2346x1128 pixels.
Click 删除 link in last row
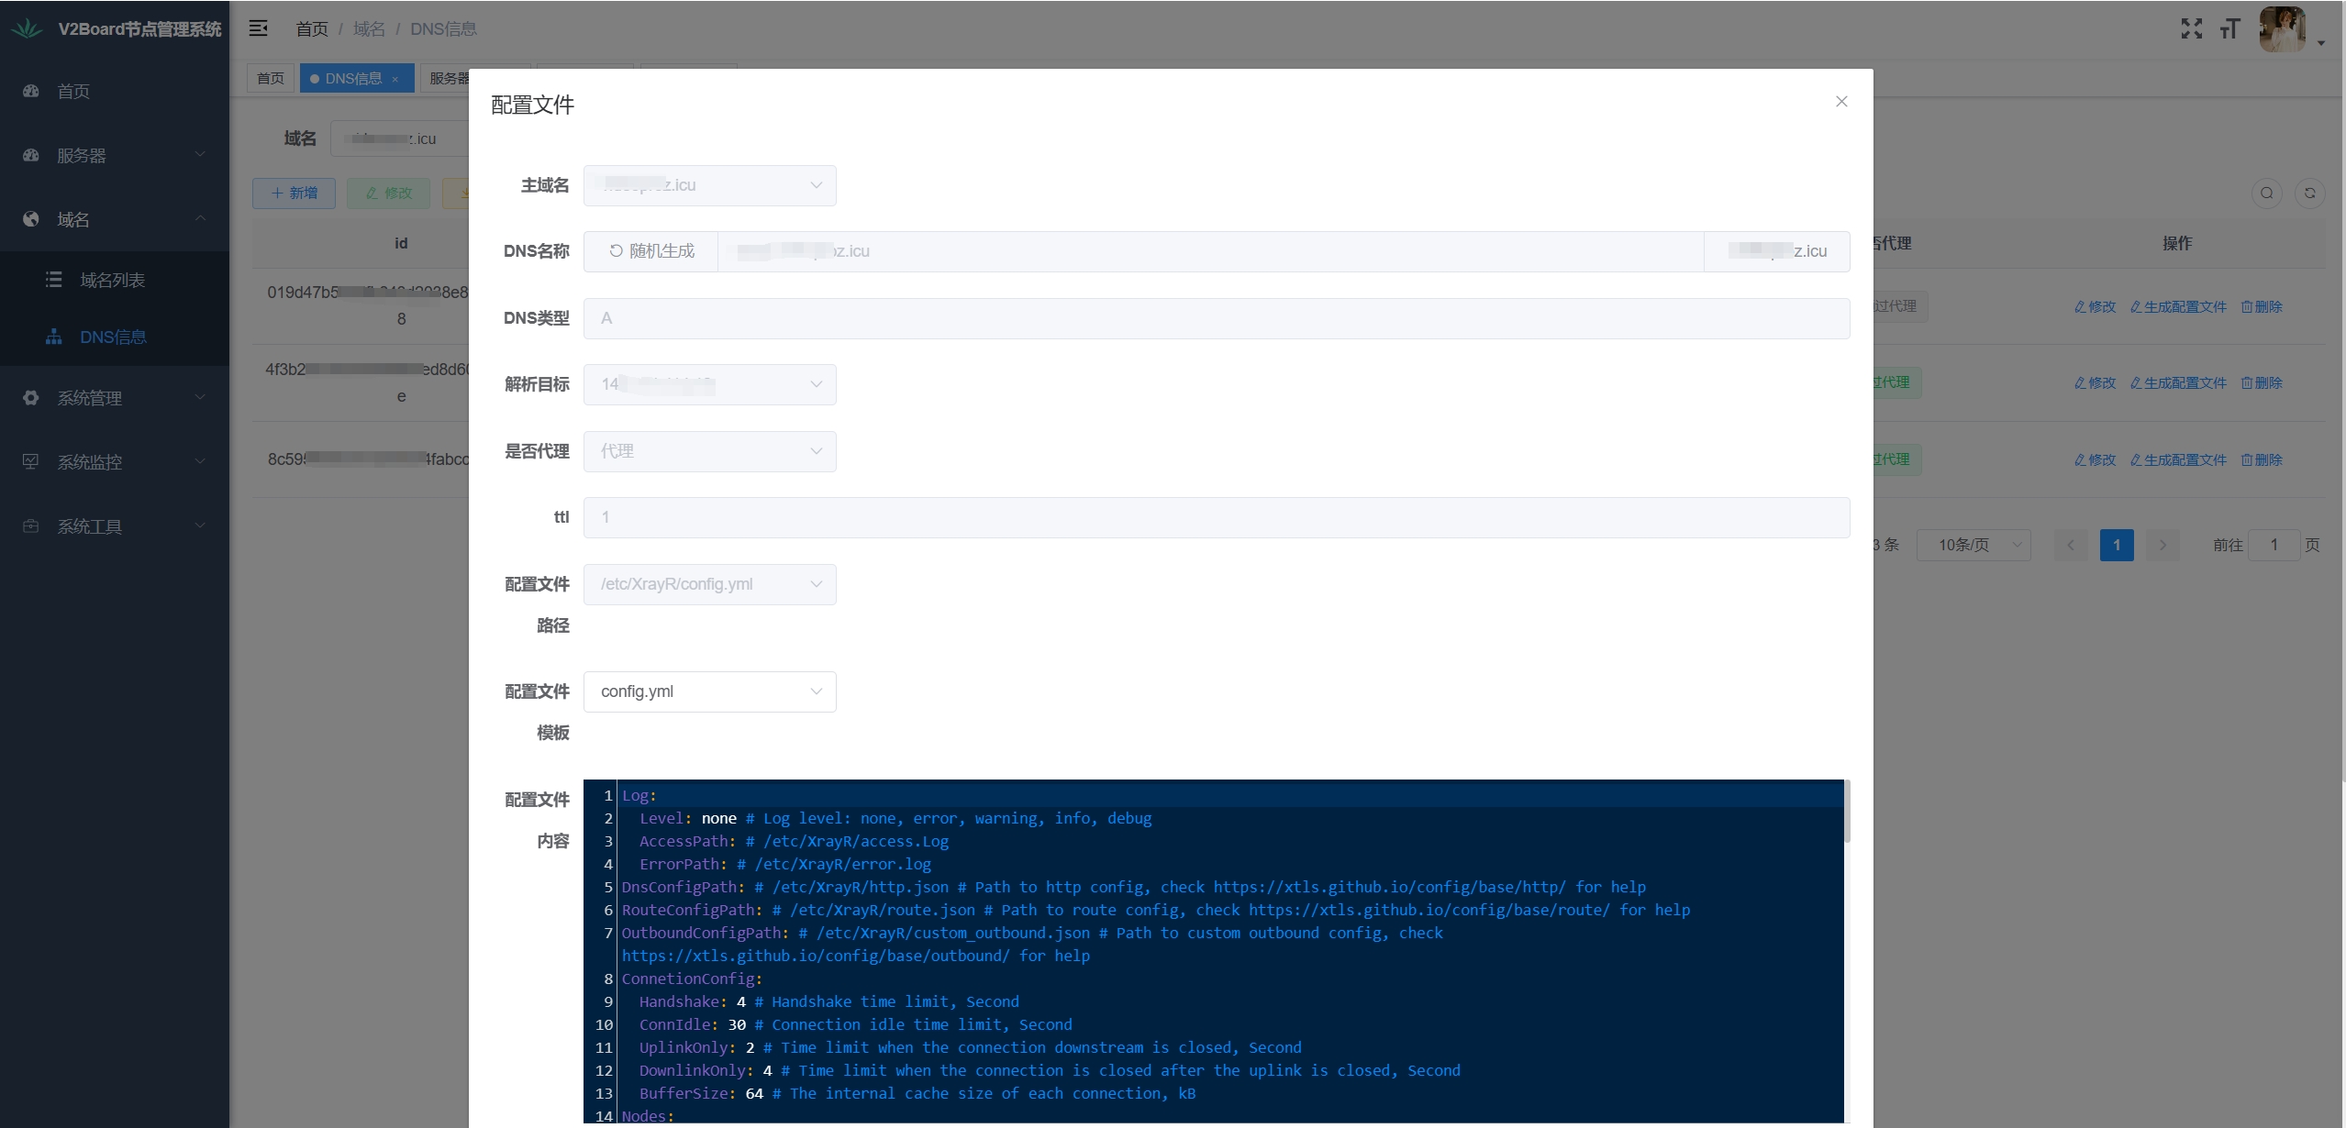click(x=2262, y=460)
